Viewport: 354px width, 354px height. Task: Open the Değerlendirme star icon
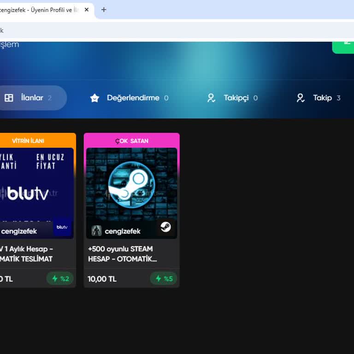pos(94,98)
